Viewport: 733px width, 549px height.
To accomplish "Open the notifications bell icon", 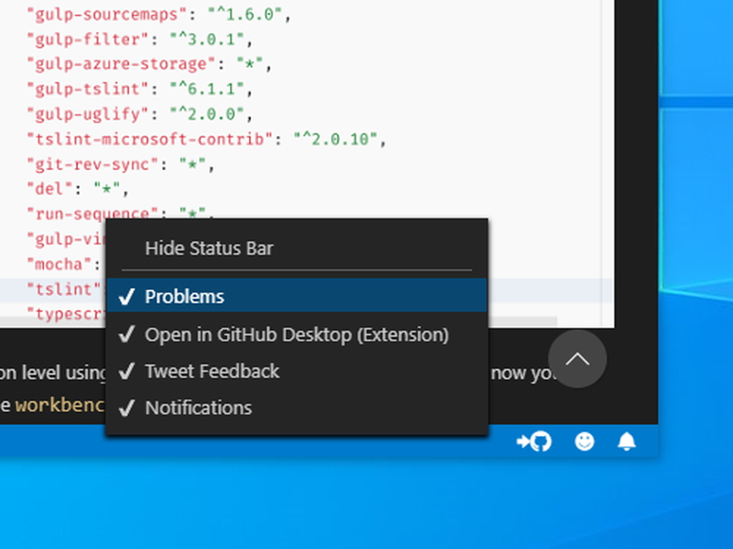I will click(x=626, y=441).
